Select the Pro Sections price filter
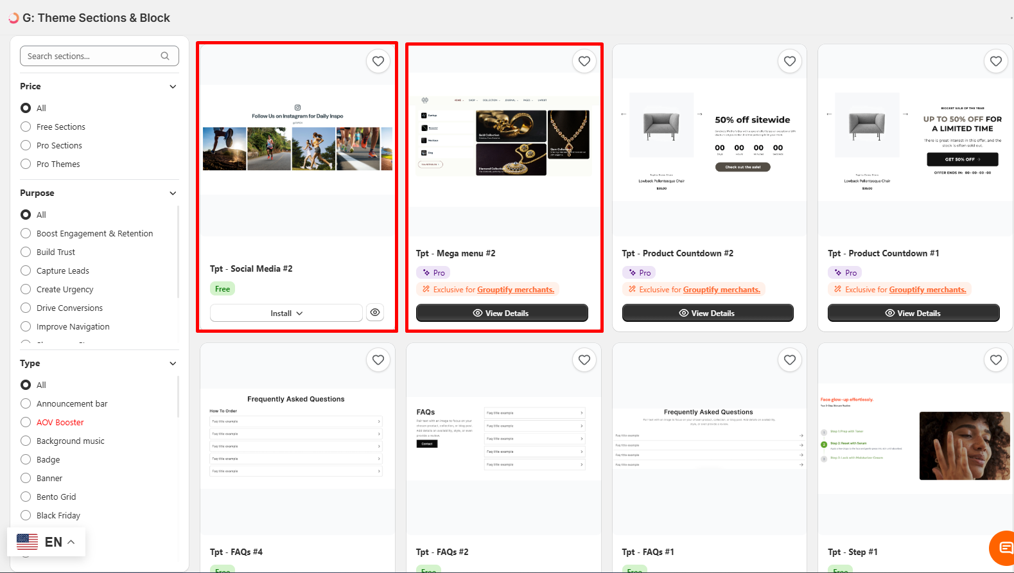 pyautogui.click(x=26, y=145)
